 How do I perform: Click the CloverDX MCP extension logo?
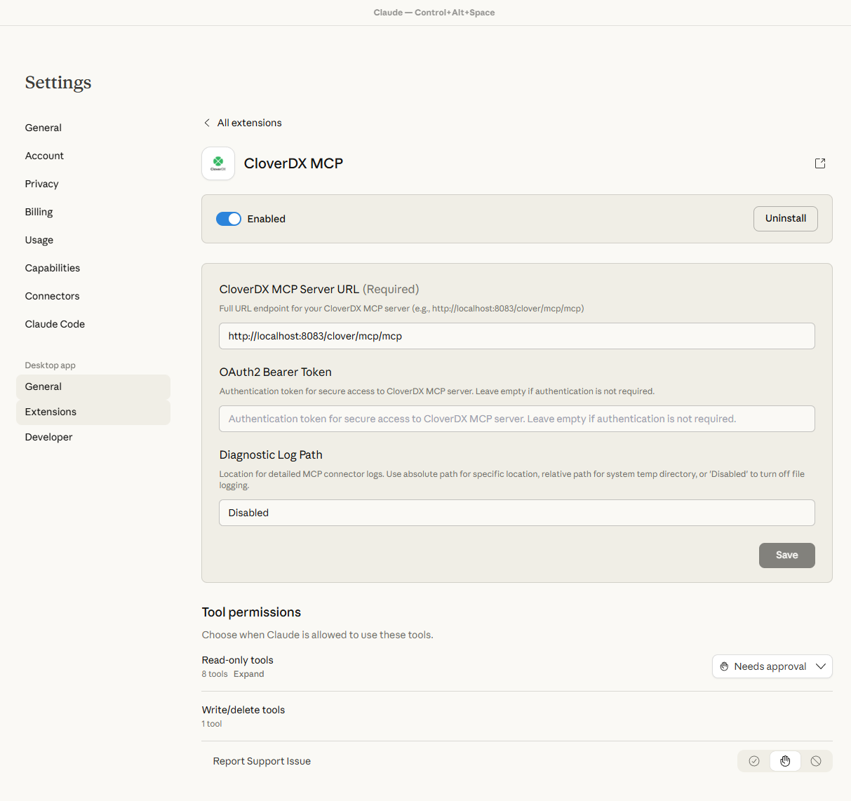(218, 163)
